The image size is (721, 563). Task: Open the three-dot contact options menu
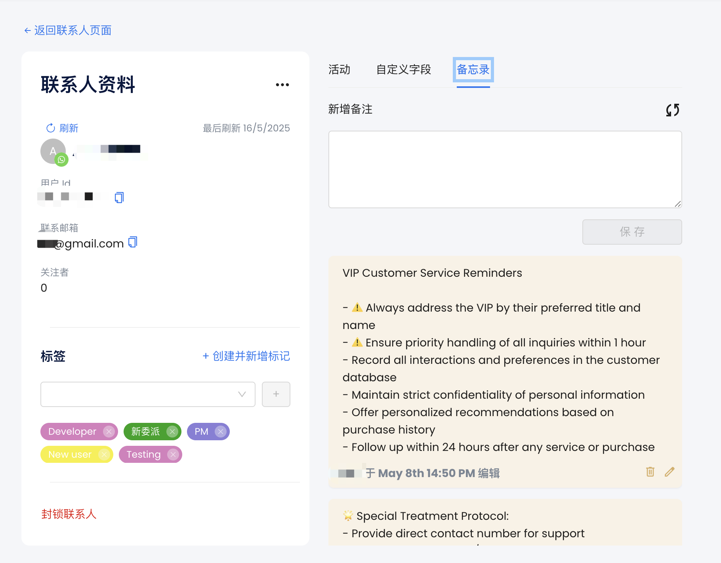tap(282, 85)
